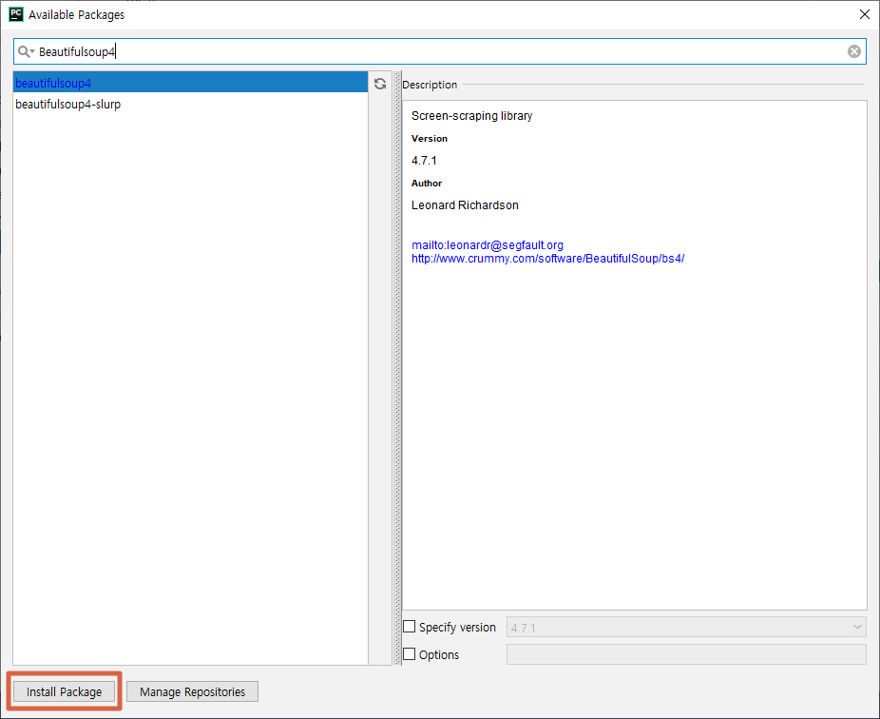This screenshot has width=880, height=719.
Task: Select the beautifulsoup4 package row
Action: point(190,83)
